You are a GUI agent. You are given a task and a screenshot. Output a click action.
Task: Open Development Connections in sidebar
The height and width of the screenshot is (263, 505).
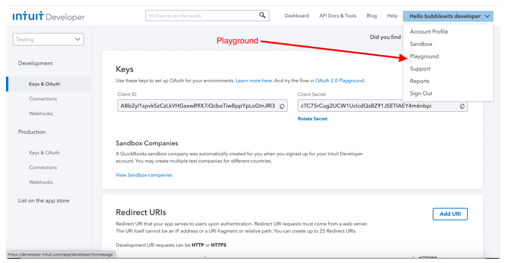(43, 99)
